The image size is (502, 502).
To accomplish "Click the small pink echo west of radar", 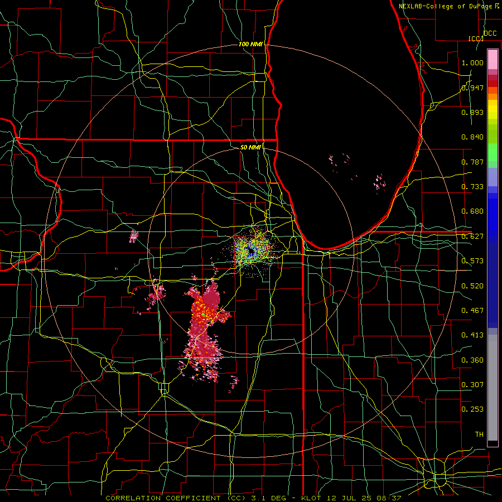I will (133, 236).
